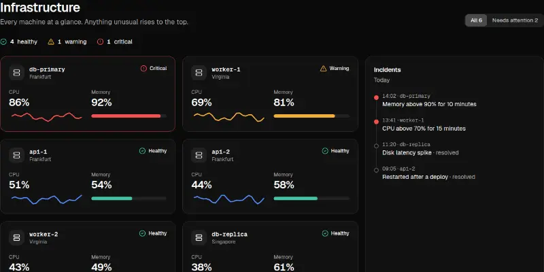Open the api-1 machine name

coord(38,152)
